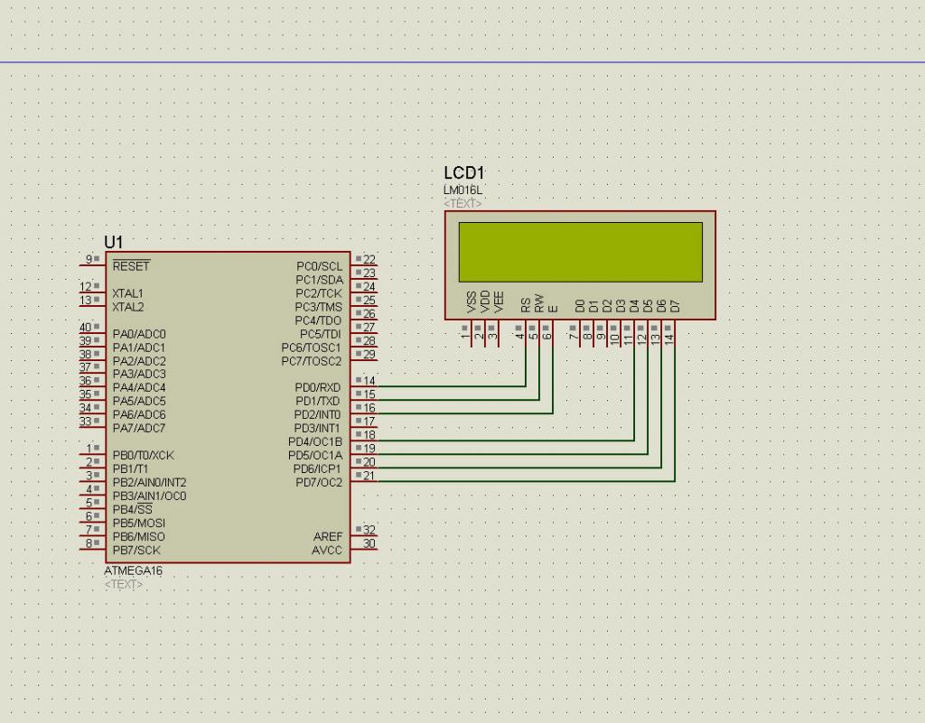This screenshot has height=723, width=925.
Task: Click the PD6/ICP1 pin label
Action: [x=317, y=468]
